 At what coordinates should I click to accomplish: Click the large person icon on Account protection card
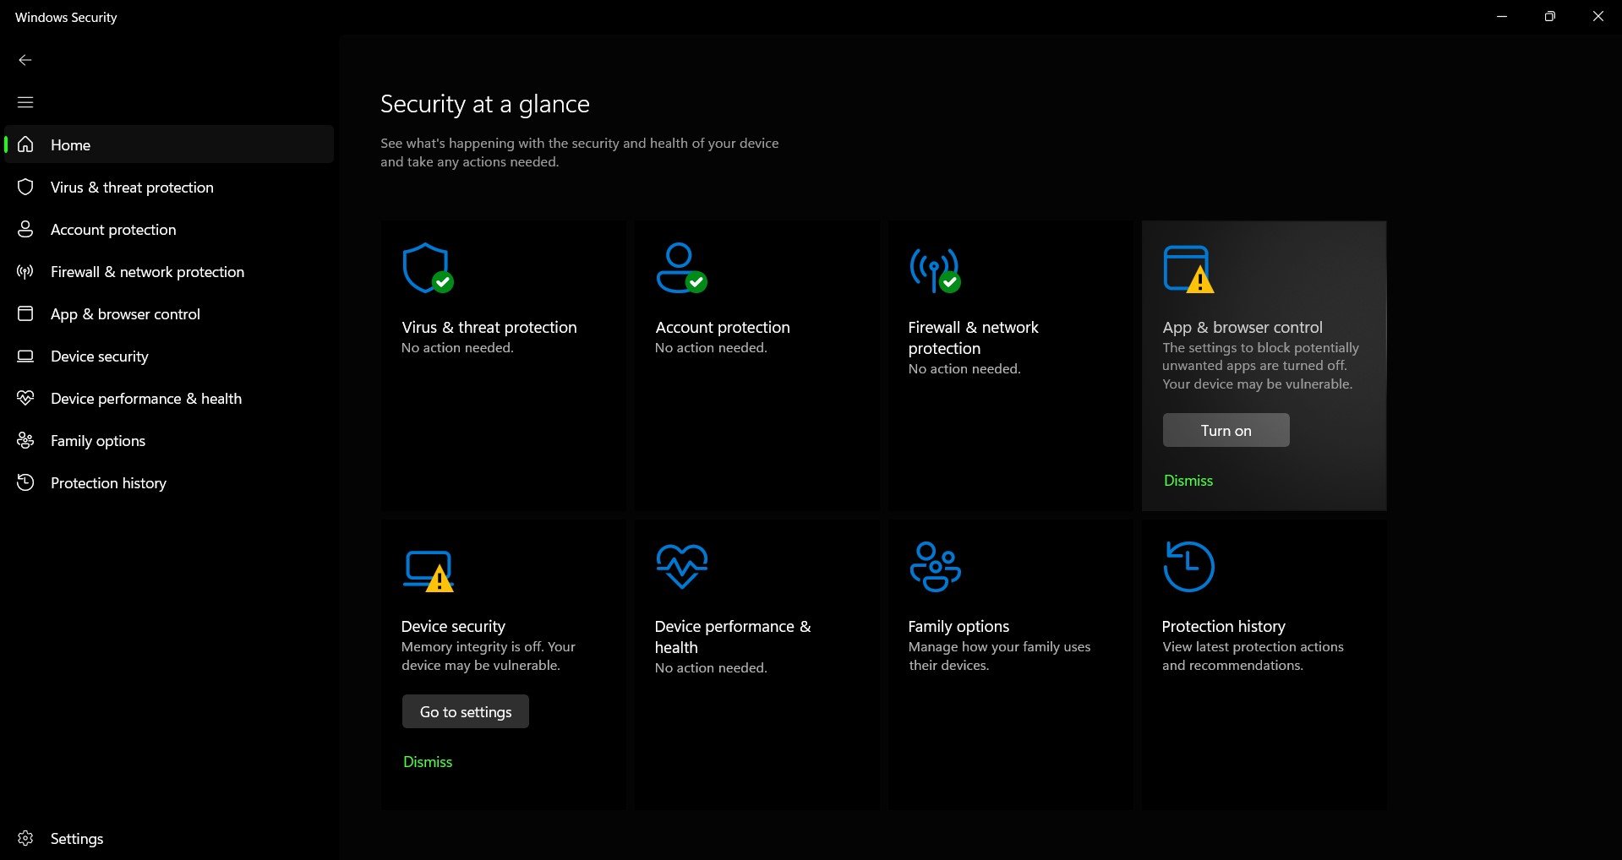(x=681, y=269)
